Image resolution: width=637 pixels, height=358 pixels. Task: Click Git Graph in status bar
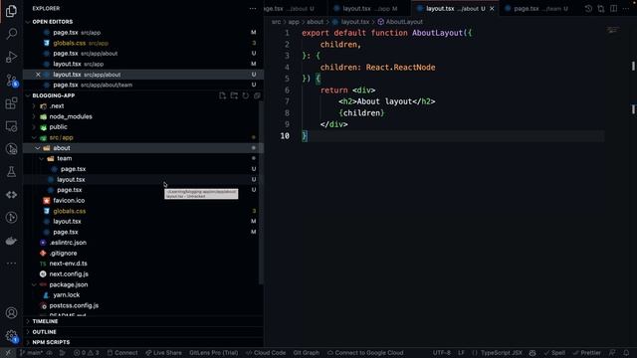[307, 353]
